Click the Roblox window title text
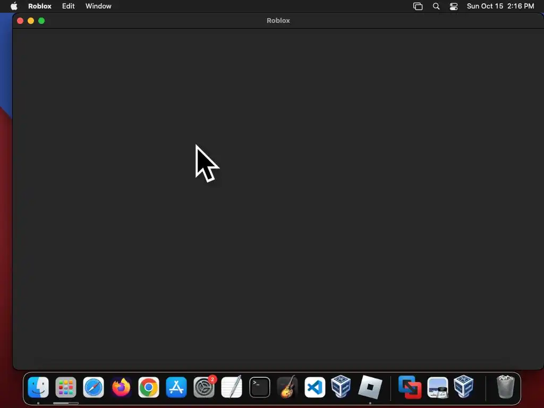 (x=278, y=21)
